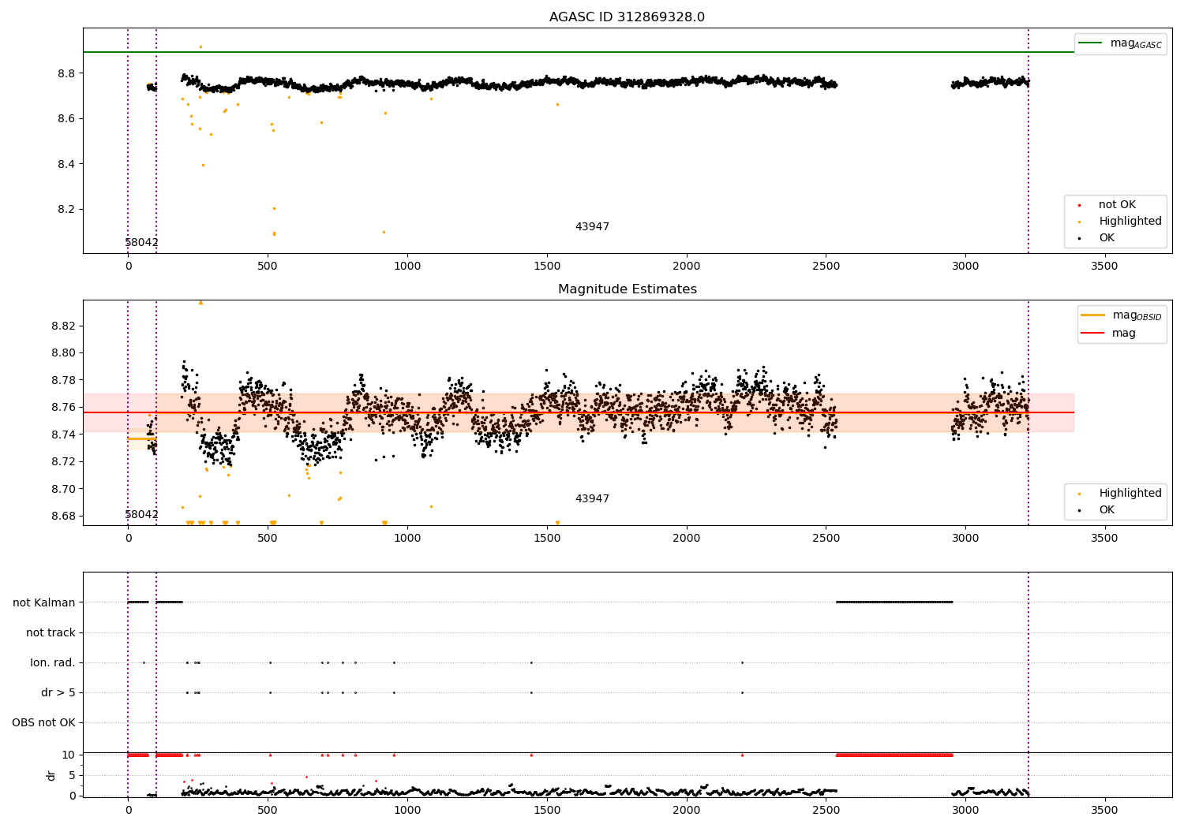Click the '3000' x-tick under the middle plot

click(x=965, y=539)
